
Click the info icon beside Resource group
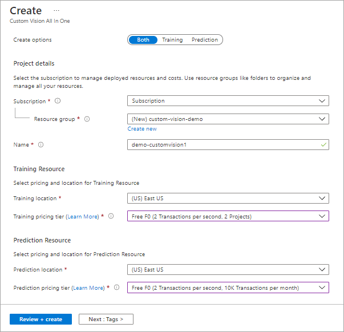coord(87,119)
